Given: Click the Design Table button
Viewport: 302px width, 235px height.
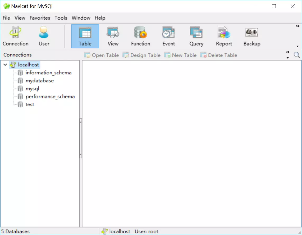Looking at the screenshot, I should (141, 55).
